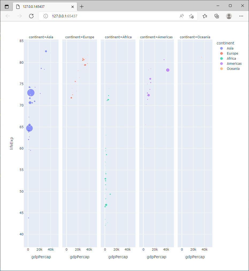Click the Oceania legend color marker
Image resolution: width=249 pixels, height=271 pixels.
(x=221, y=69)
